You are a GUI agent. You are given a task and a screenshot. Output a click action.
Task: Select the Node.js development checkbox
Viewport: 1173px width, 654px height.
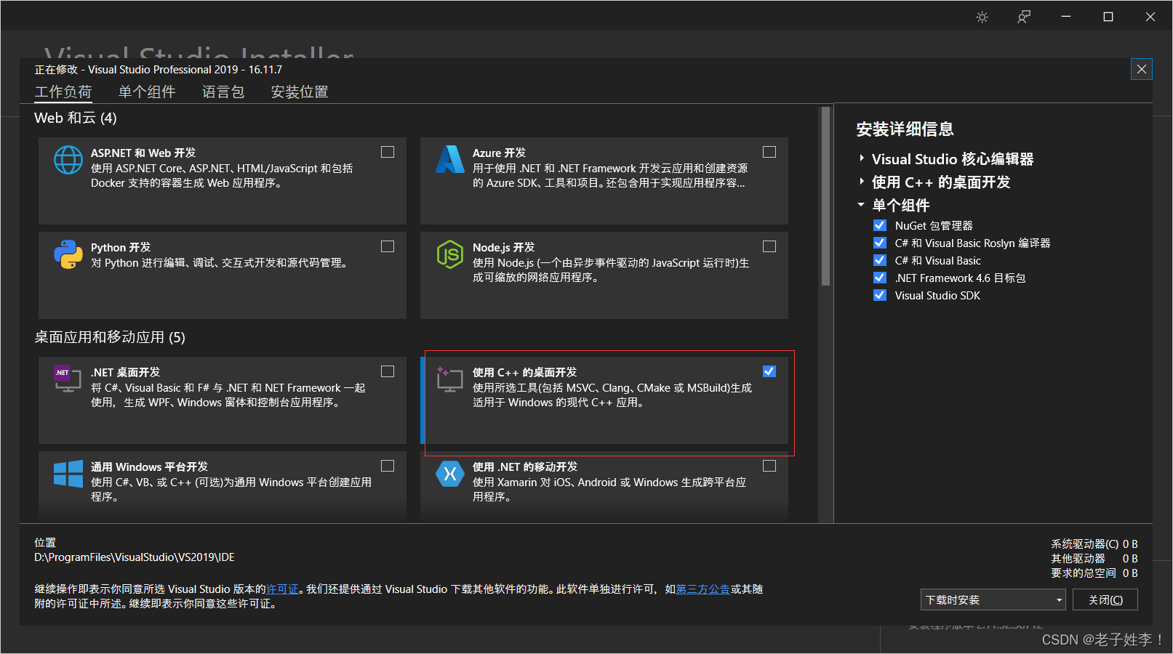click(769, 246)
